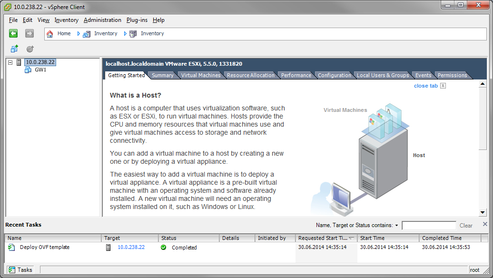Open the Plug-ins menu
The height and width of the screenshot is (278, 493).
pyautogui.click(x=137, y=20)
